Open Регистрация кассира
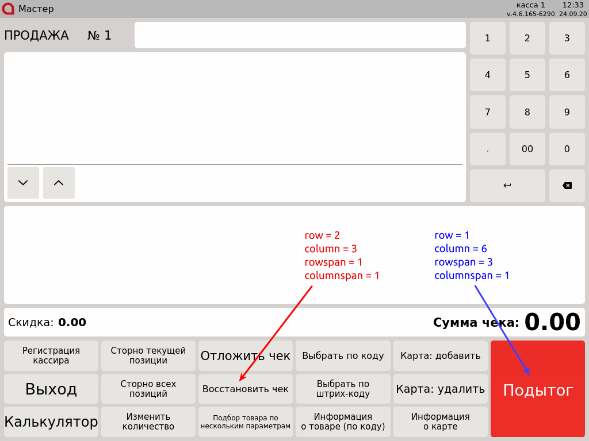 [51, 355]
